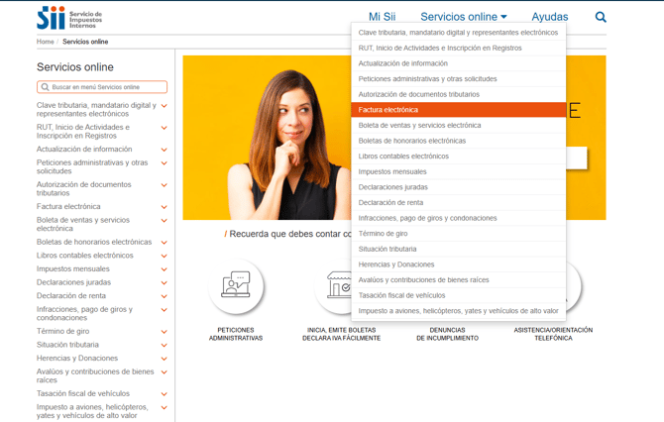Expand sidebar chevron for Herencias y Donaciones

[x=165, y=359]
